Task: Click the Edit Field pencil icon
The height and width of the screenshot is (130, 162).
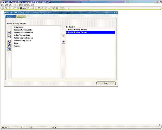Action: click(50, 8)
